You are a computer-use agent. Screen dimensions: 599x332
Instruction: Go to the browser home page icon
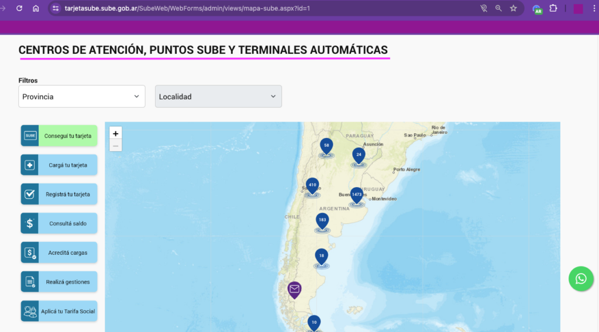tap(36, 8)
